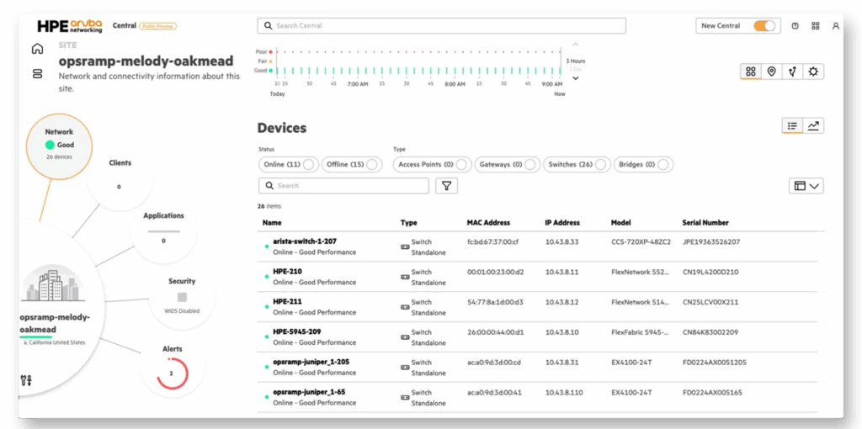This screenshot has width=862, height=429.
Task: Click the 8:00 AM timeline marker
Action: (454, 85)
